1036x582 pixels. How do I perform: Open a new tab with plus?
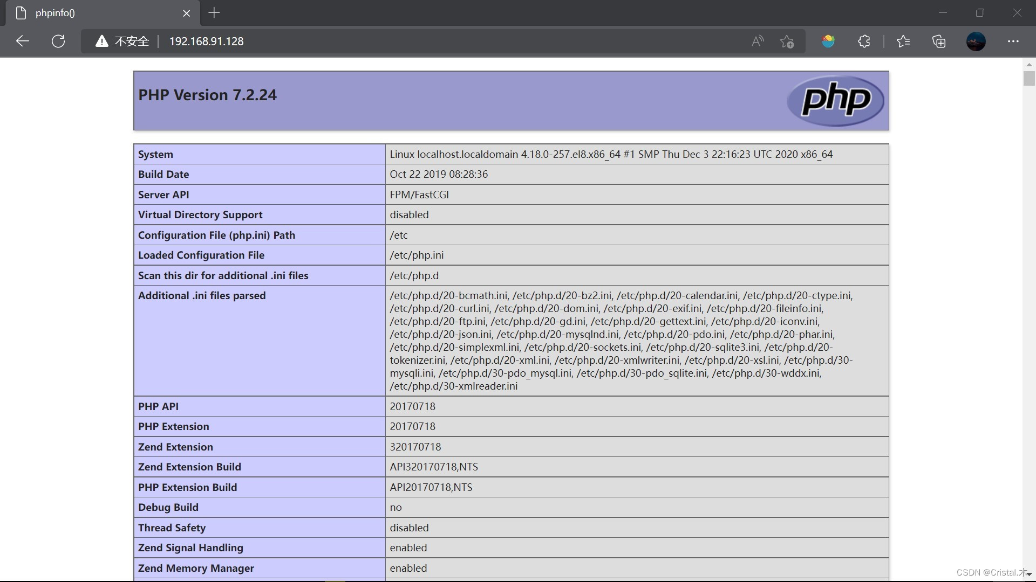214,13
